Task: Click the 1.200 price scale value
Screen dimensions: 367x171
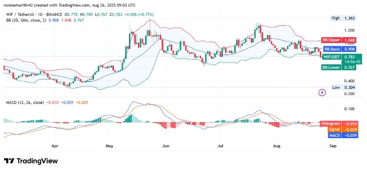Action: pos(349,30)
